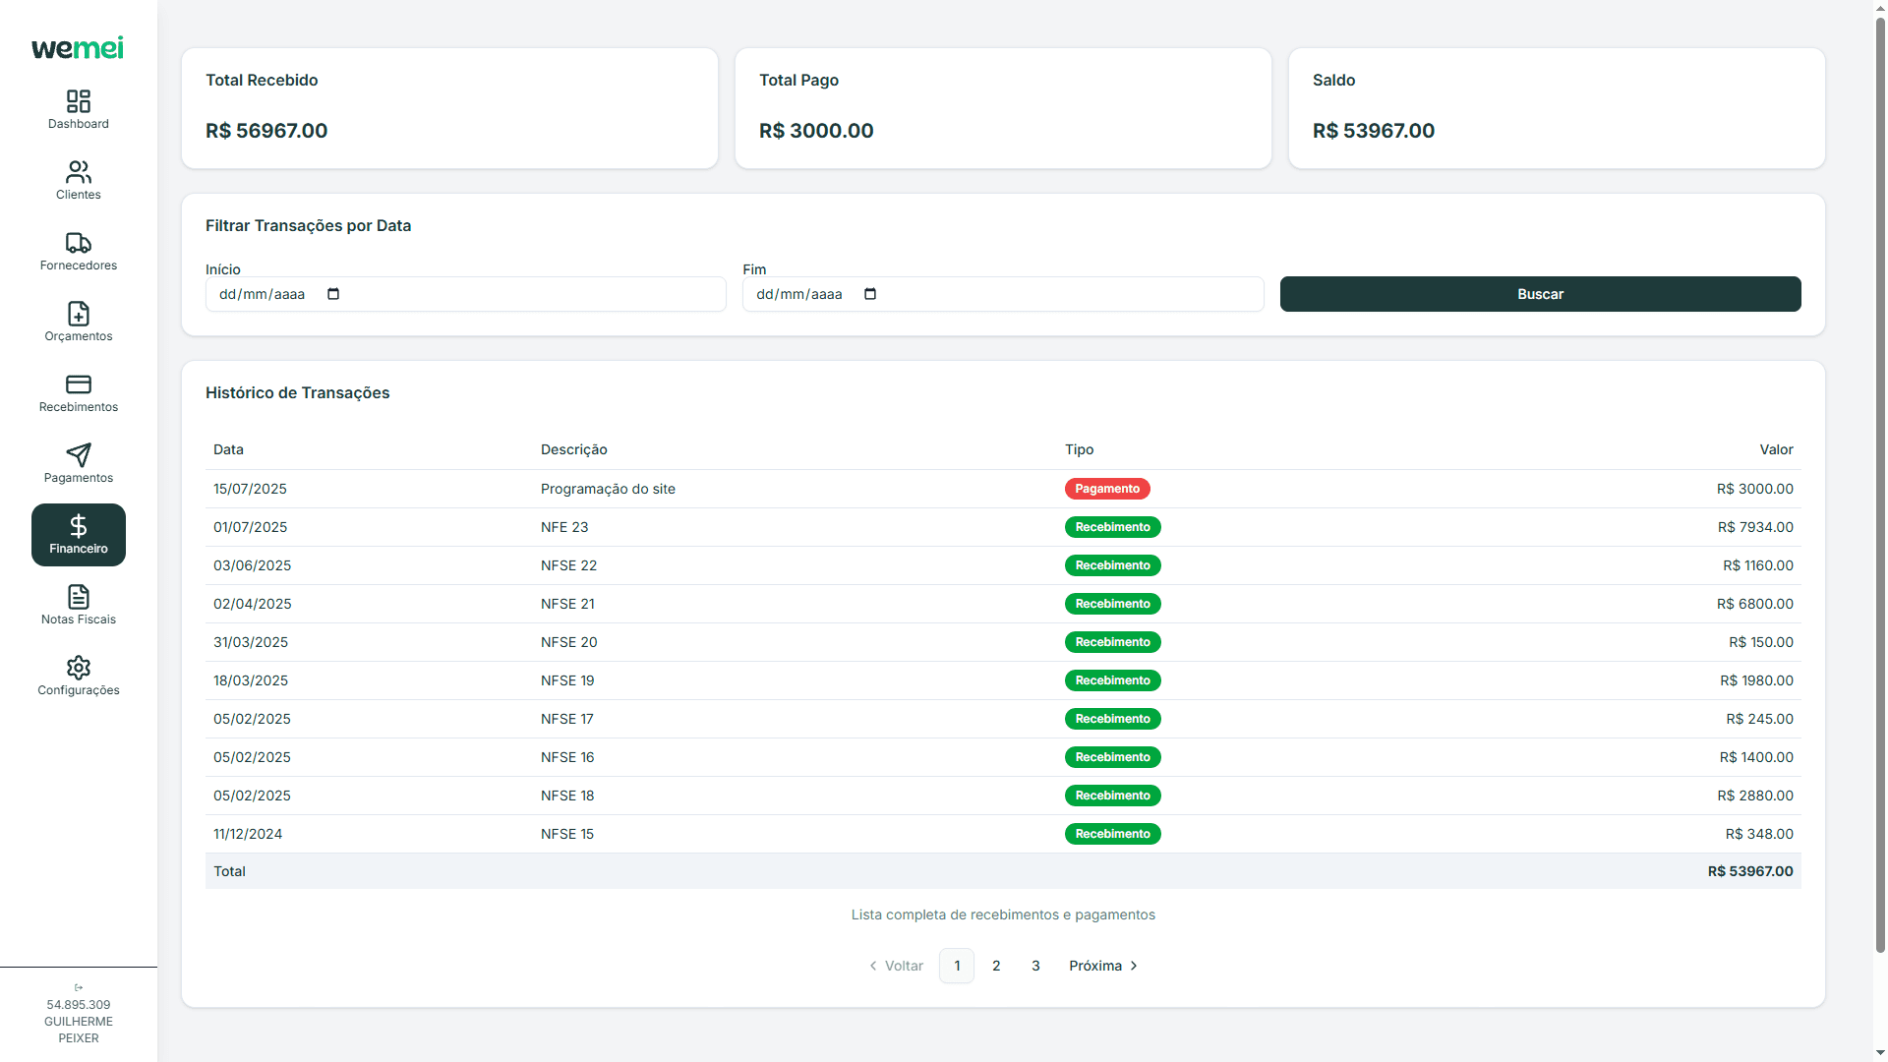Open Recebimentos card icon
This screenshot has width=1888, height=1062.
point(79,384)
